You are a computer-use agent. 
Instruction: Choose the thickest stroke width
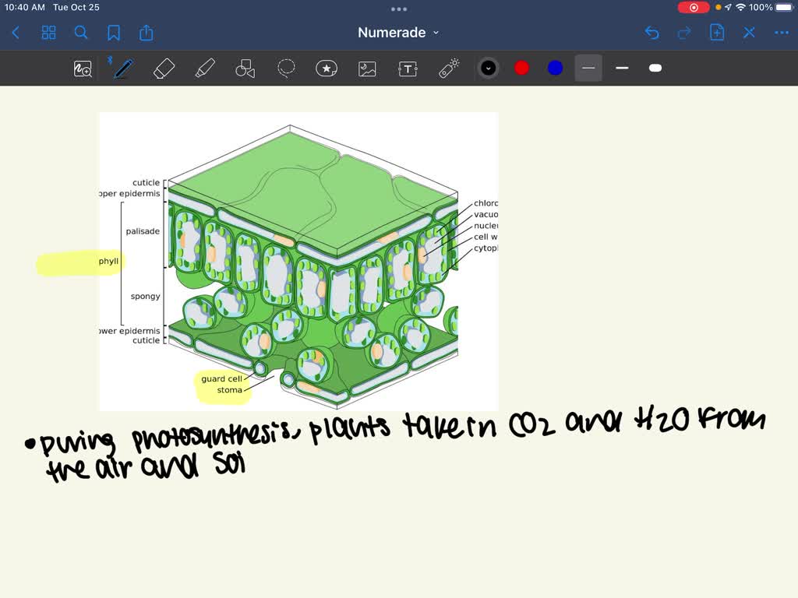click(x=655, y=68)
